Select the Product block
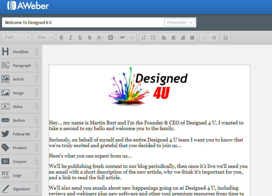This screenshot has height=196, width=272. tap(21, 148)
